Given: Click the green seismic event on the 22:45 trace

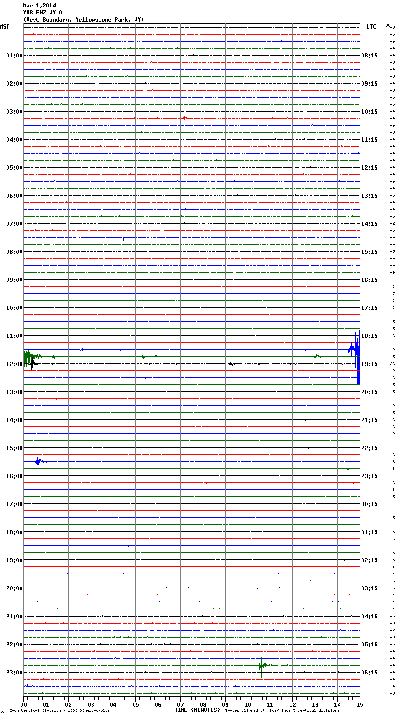Looking at the screenshot, I should 263,666.
